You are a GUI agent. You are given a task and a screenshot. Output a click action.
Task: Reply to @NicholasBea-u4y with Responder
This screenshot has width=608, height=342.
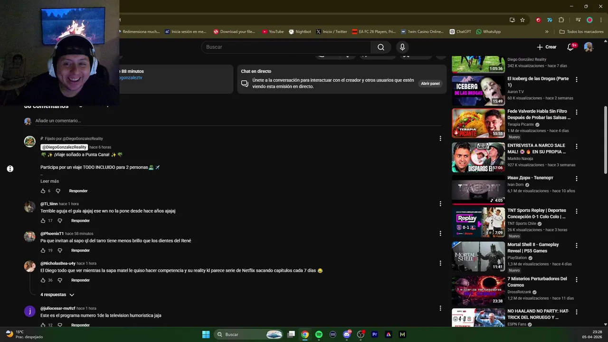(80, 280)
